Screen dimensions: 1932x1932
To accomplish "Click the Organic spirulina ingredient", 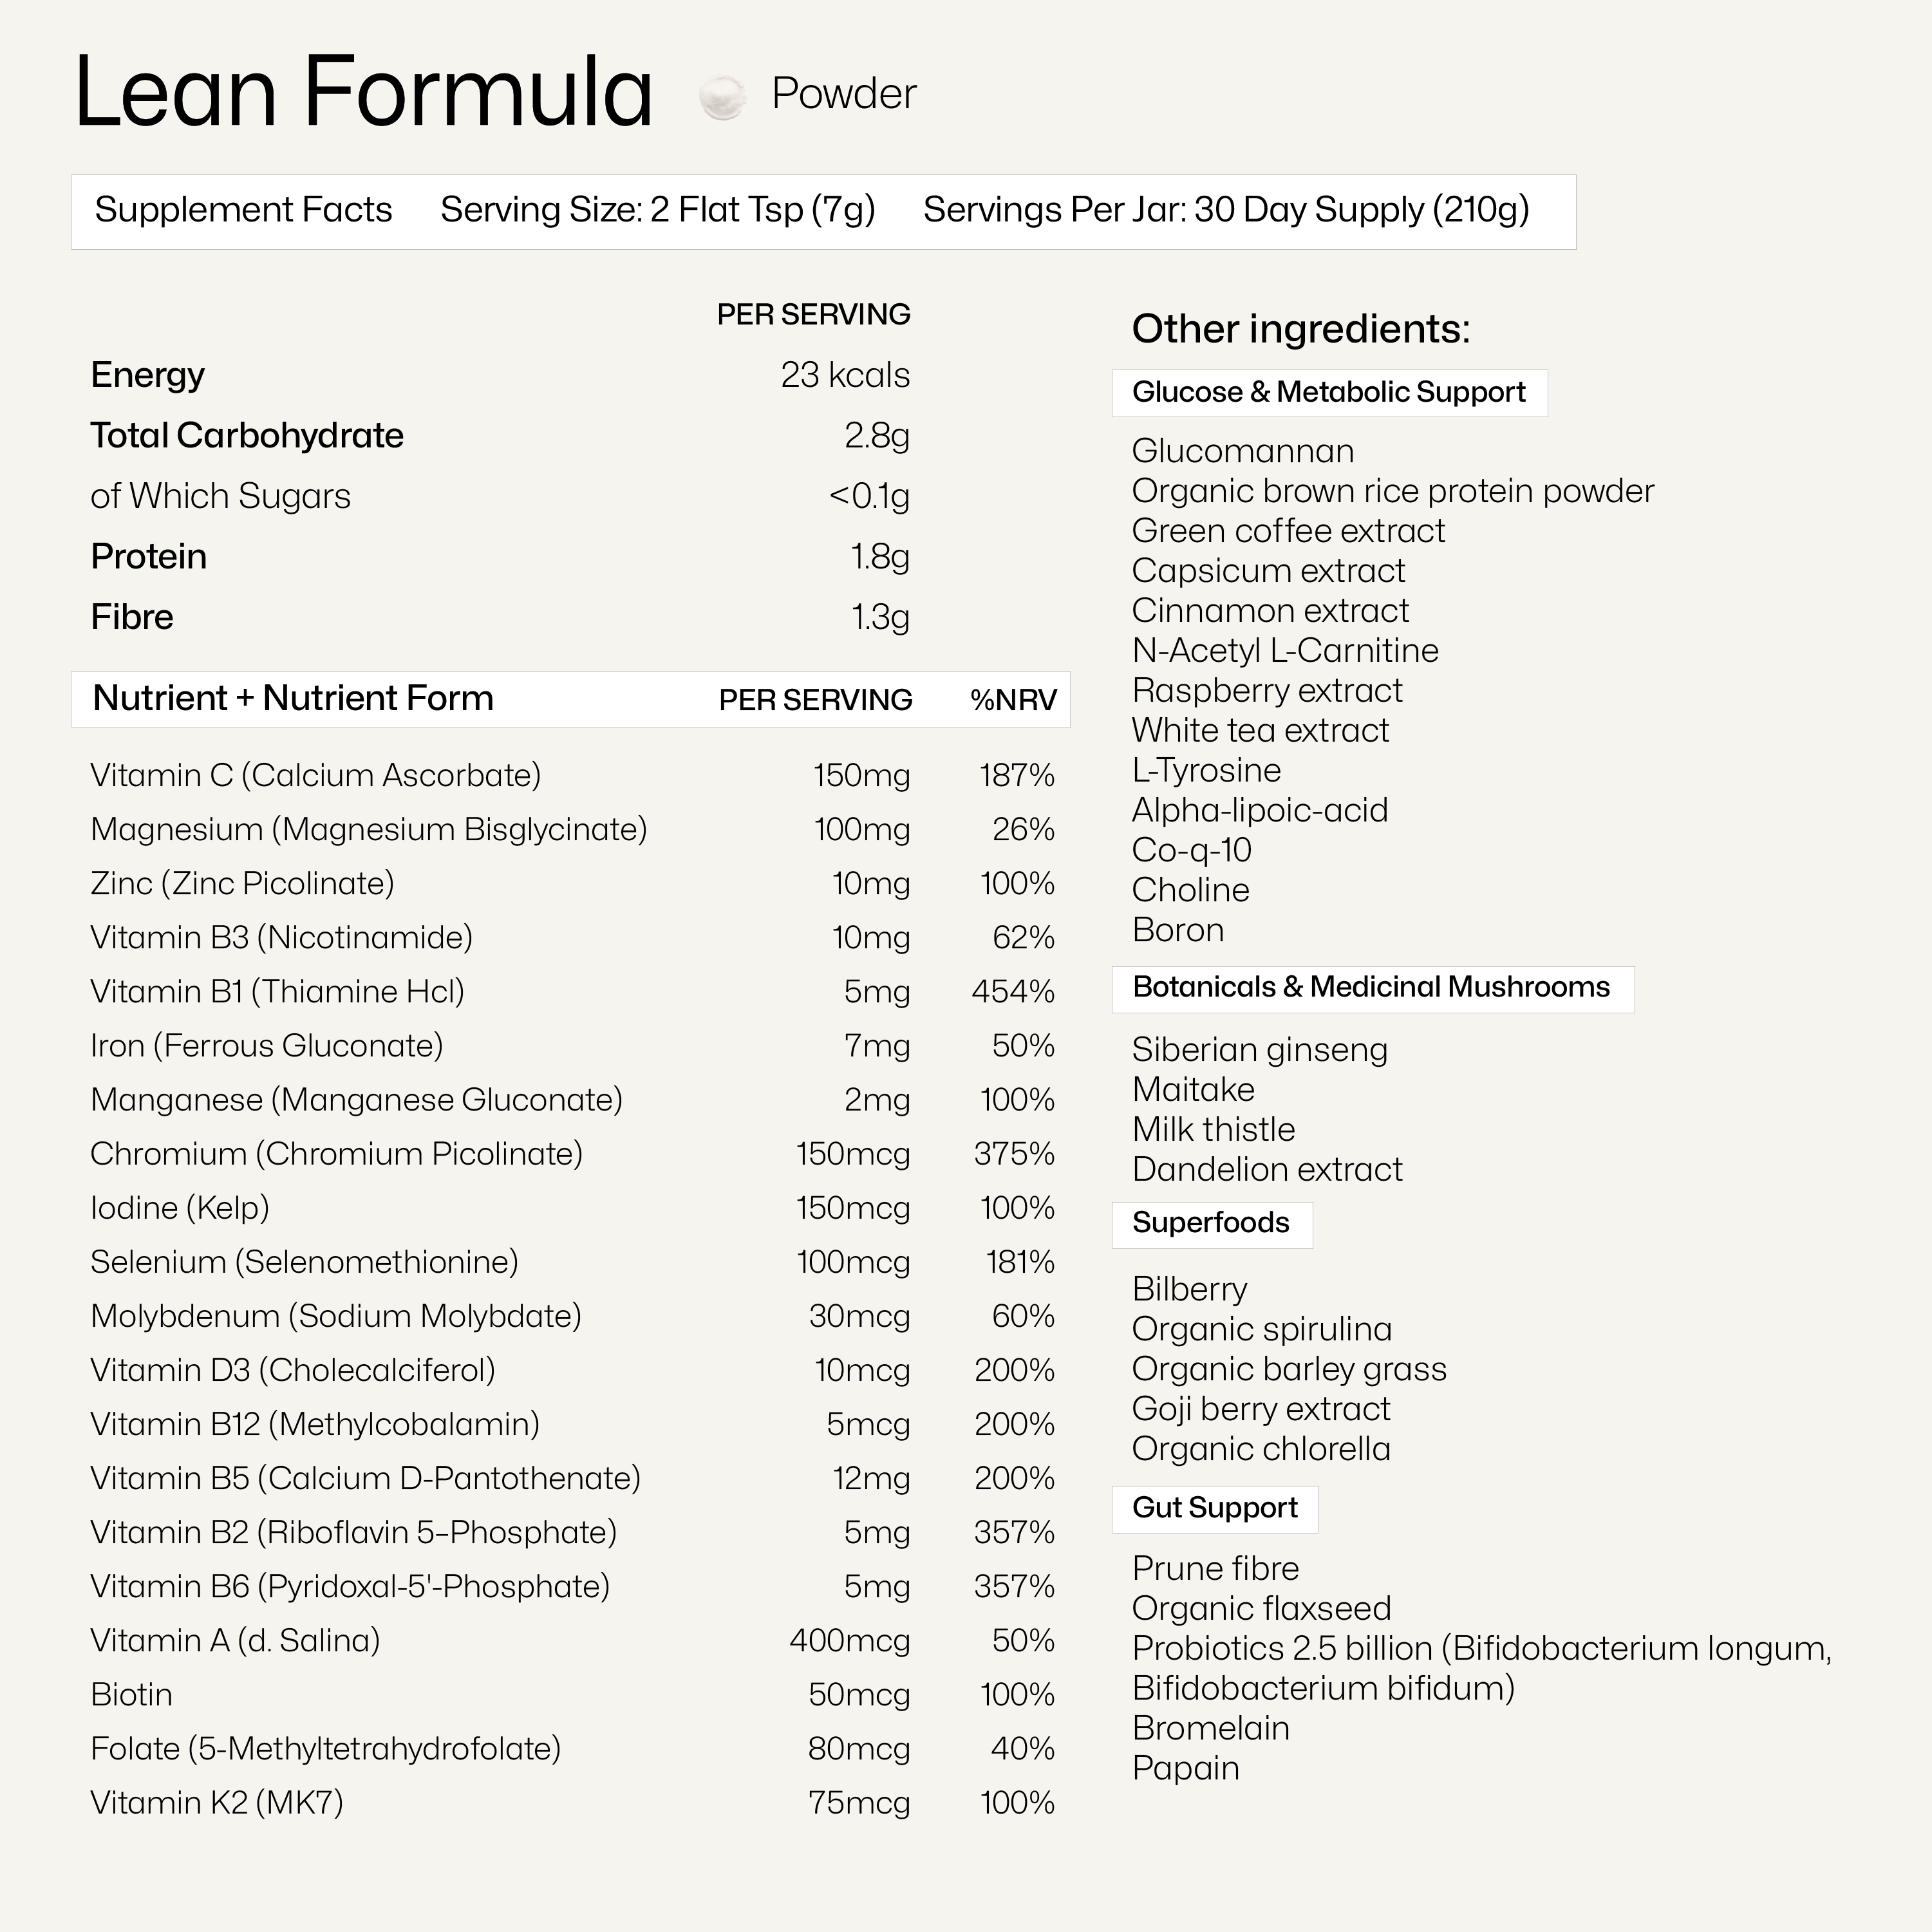I will 1261,1329.
